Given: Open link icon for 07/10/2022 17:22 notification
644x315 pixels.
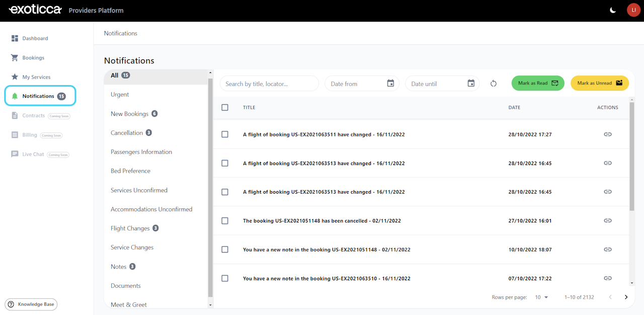Looking at the screenshot, I should 608,278.
